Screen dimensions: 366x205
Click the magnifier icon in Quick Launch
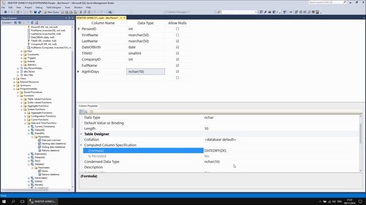point(344,2)
